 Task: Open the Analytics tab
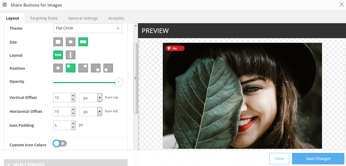[x=116, y=18]
